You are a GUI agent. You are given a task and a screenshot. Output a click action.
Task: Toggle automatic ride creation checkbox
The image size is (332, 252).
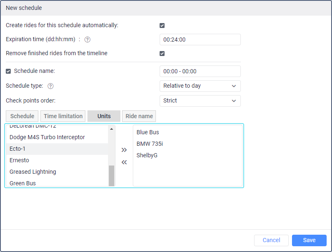click(162, 26)
